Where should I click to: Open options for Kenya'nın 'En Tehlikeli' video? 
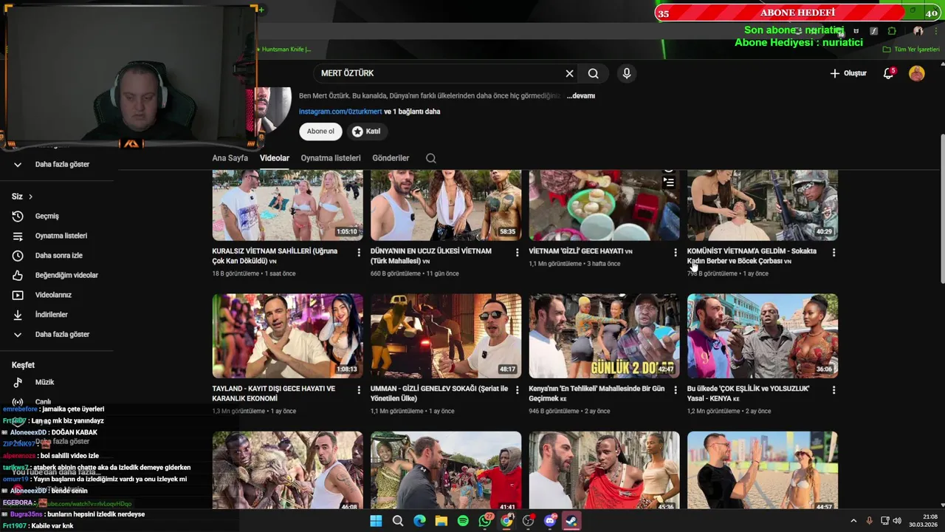(x=675, y=390)
